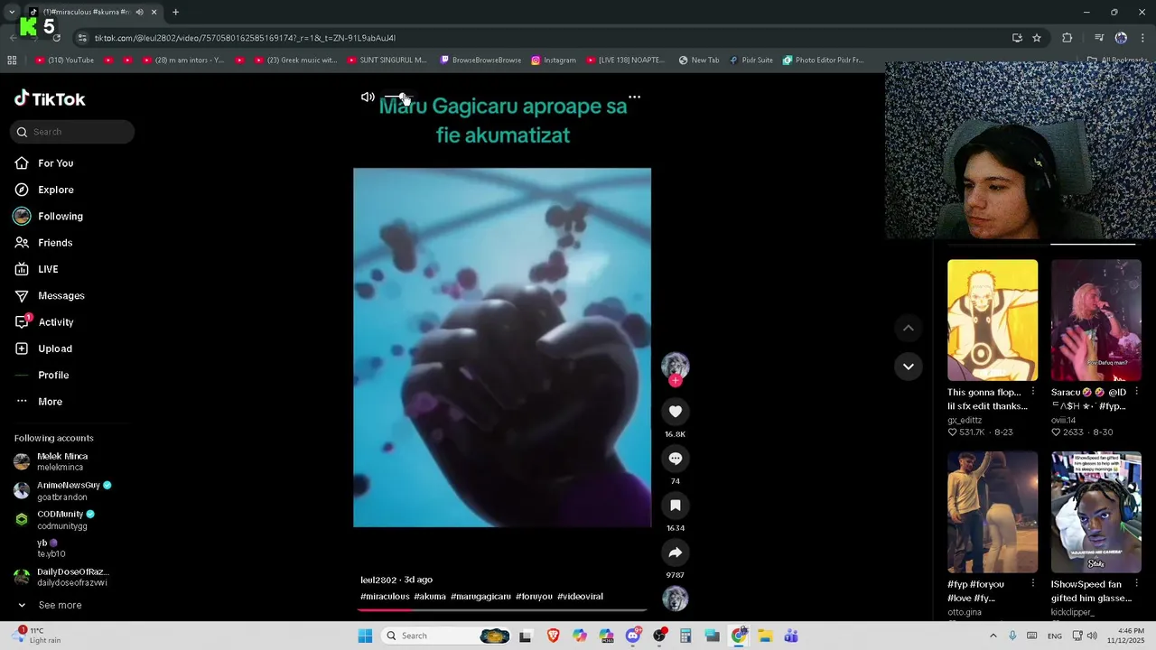This screenshot has height=650, width=1156.
Task: Open the Copilot taskbar icon
Action: pyautogui.click(x=580, y=636)
